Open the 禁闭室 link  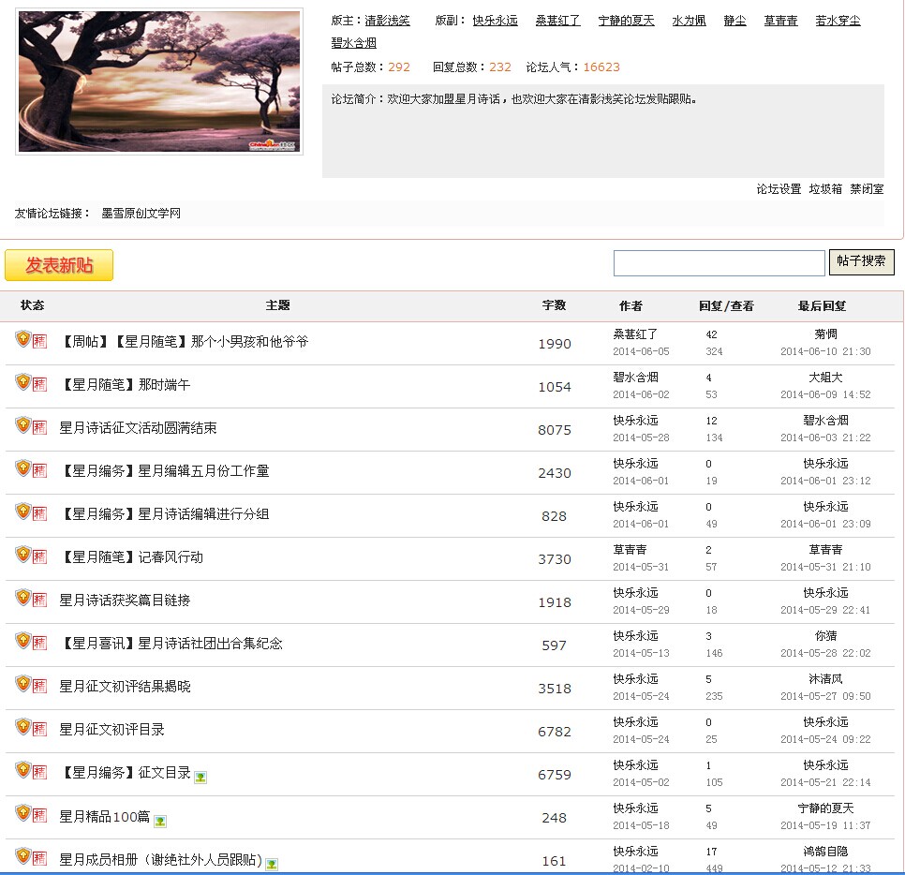pos(867,188)
